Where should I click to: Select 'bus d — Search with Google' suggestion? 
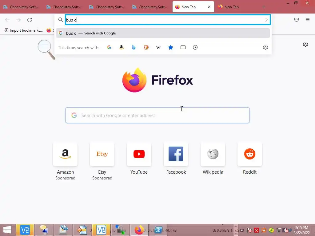[x=163, y=33]
